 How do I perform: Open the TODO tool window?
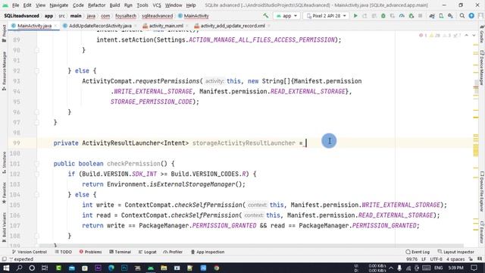click(64, 252)
